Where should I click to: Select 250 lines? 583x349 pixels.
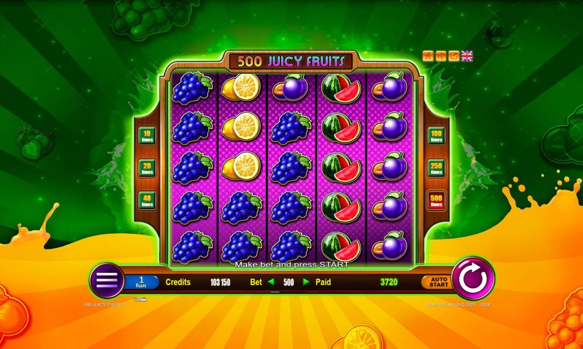(436, 168)
